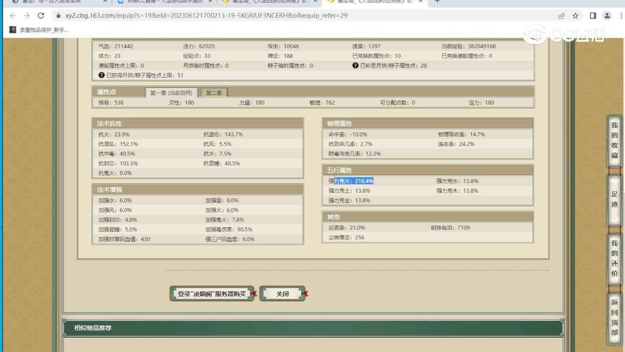Click the 物理属性 section header
625x352 pixels.
pyautogui.click(x=428, y=124)
